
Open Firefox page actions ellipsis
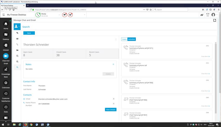[x=144, y=10]
